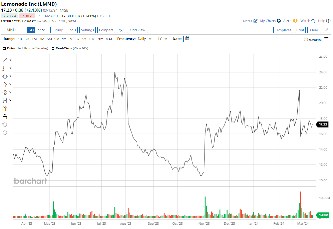Open the hamburger menu beside tutorial
The width and height of the screenshot is (333, 229).
pos(326,39)
